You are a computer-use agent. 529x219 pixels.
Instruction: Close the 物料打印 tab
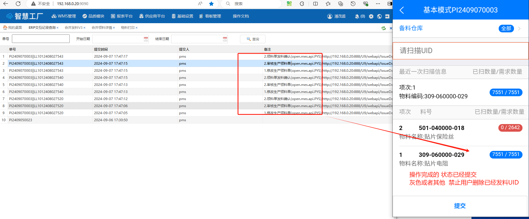point(137,28)
